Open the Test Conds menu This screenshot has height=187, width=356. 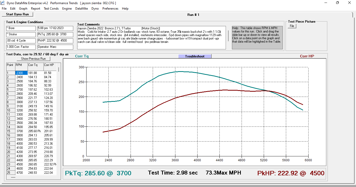point(51,9)
